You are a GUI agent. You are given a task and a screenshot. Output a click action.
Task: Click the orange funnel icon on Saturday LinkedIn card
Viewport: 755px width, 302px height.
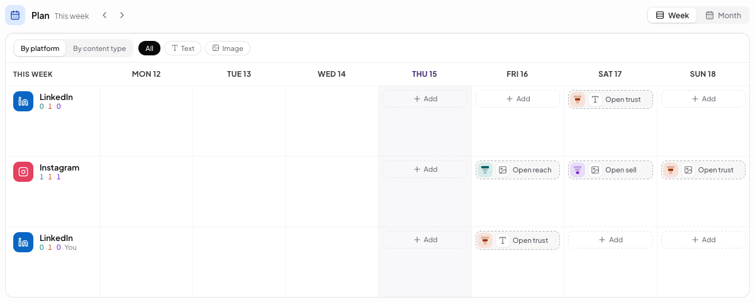pyautogui.click(x=578, y=99)
